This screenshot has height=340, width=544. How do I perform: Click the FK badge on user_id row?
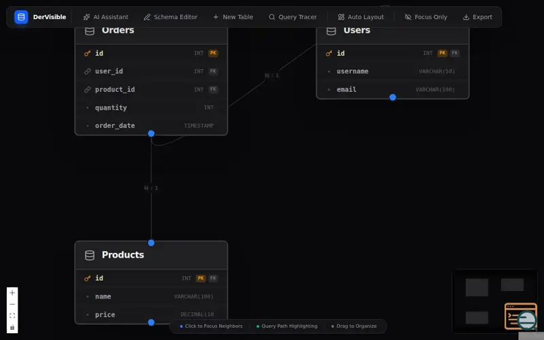(x=213, y=71)
